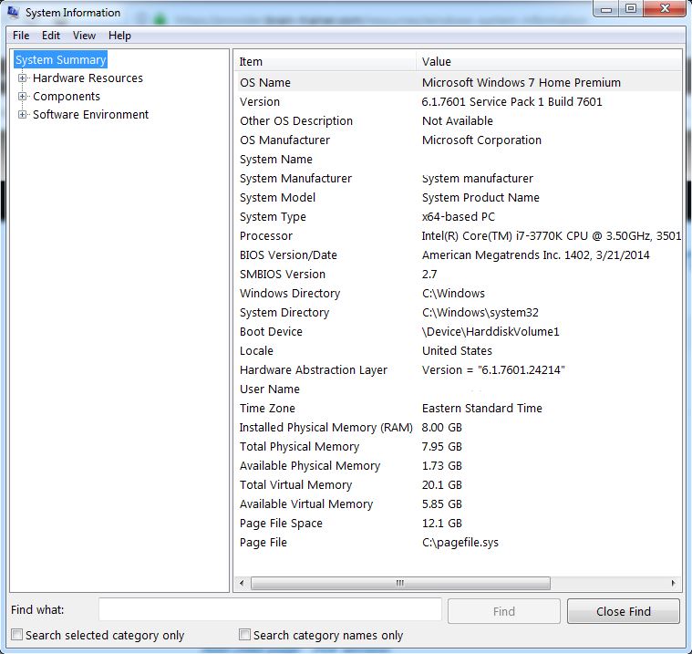Select the Other OS Description row
The height and width of the screenshot is (654, 692).
pyautogui.click(x=459, y=121)
